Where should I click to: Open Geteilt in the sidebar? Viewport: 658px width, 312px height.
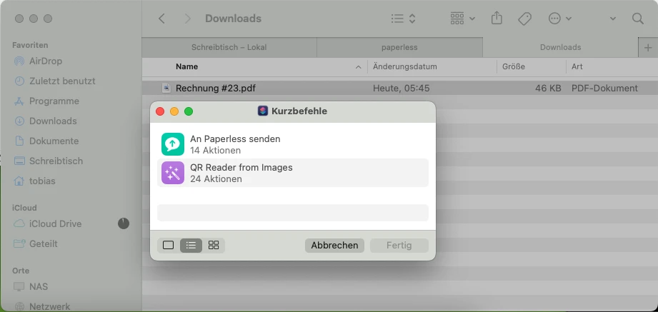[x=36, y=243]
